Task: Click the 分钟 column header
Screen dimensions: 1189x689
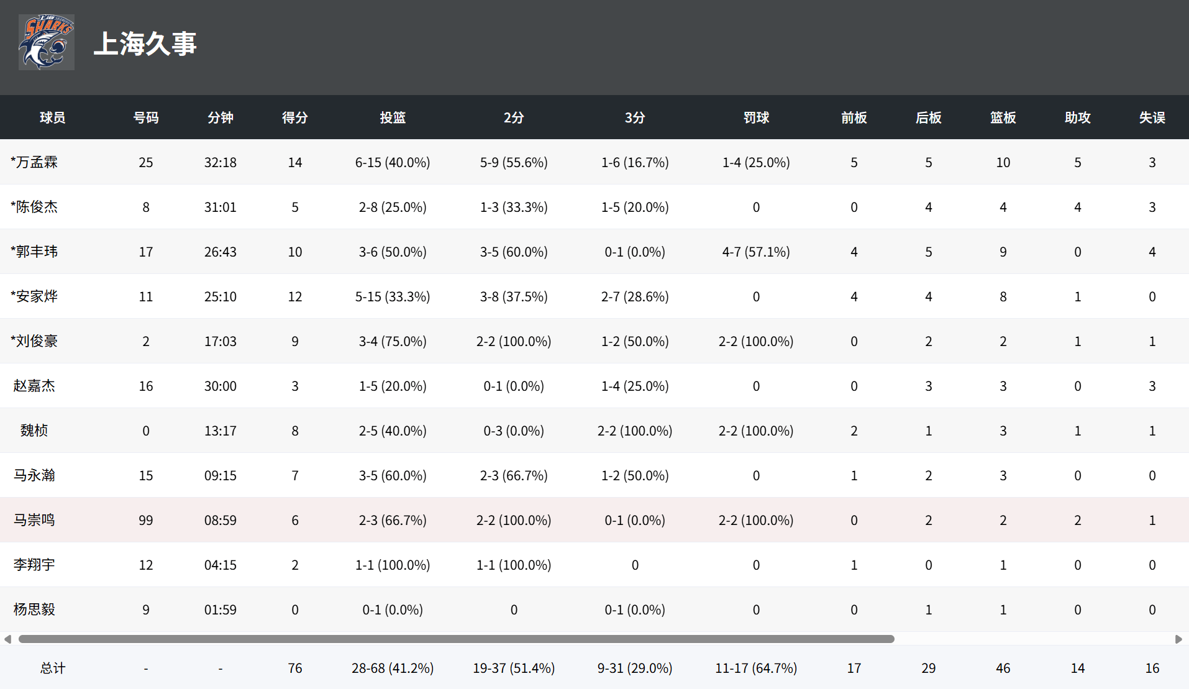Action: (221, 117)
